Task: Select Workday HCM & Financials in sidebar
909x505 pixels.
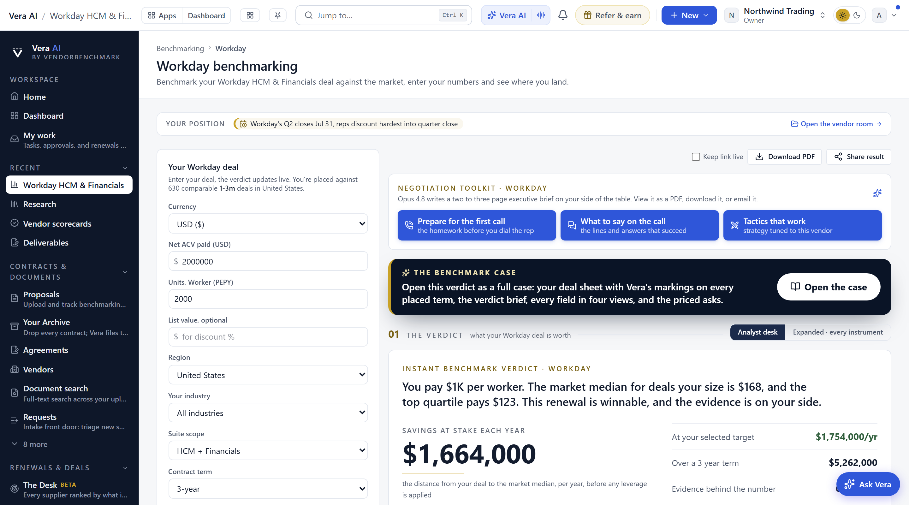Action: pyautogui.click(x=69, y=185)
